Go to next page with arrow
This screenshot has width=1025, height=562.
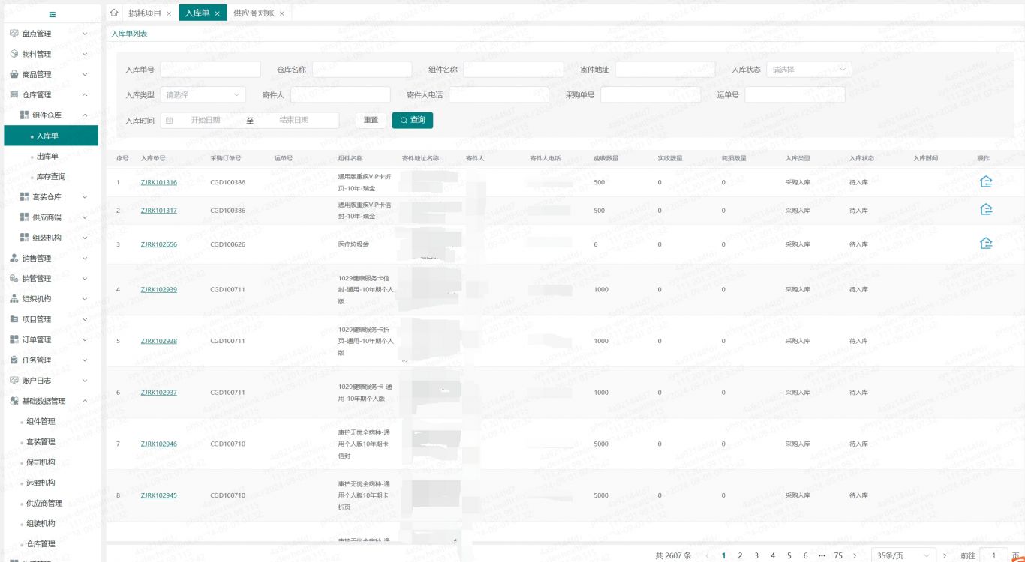(855, 555)
